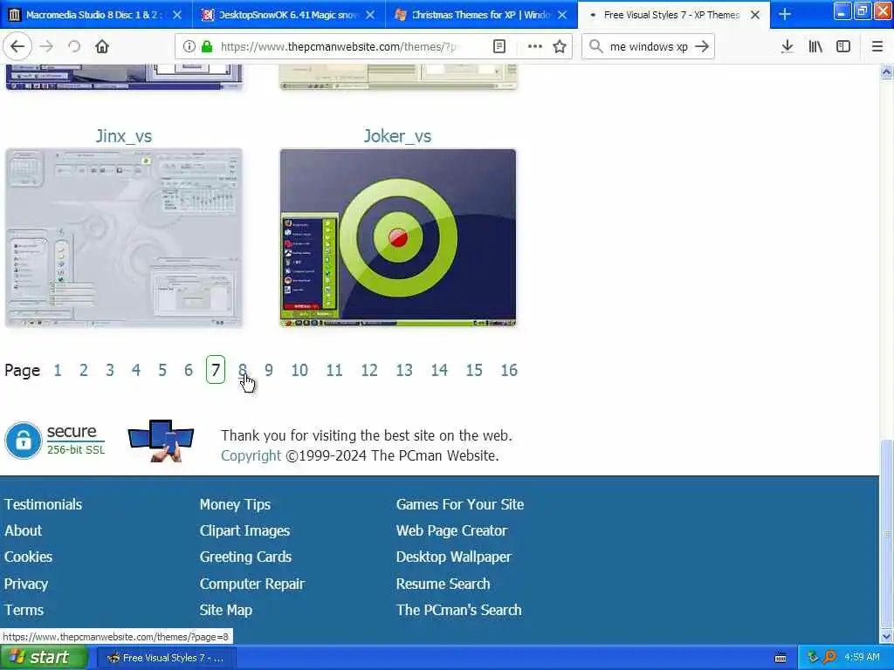Click the search tray icon near the clock
This screenshot has width=894, height=670.
click(x=829, y=657)
